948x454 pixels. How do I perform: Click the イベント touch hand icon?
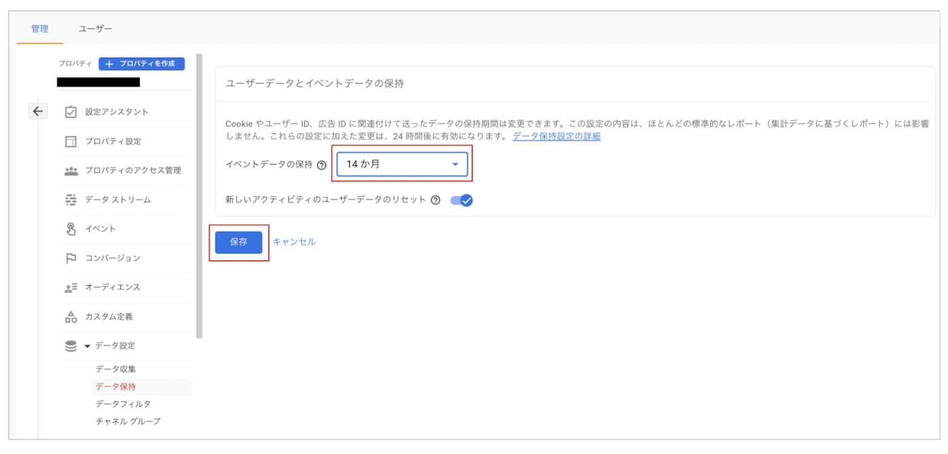(x=71, y=229)
